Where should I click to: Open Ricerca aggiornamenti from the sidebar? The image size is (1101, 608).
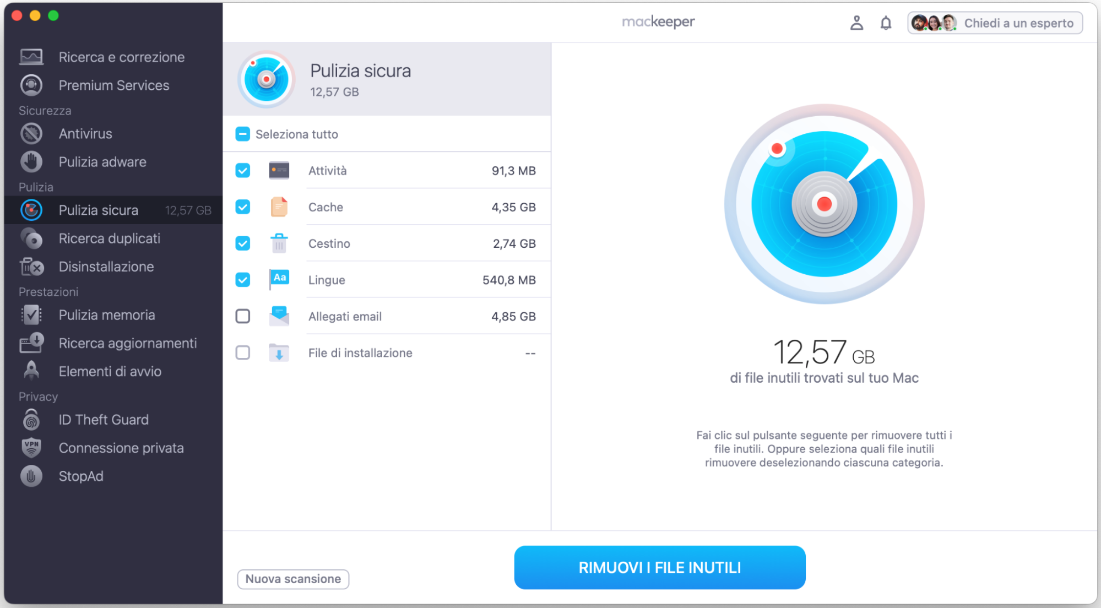coord(127,343)
